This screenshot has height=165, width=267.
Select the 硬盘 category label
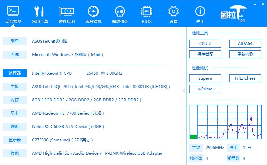click(x=15, y=127)
